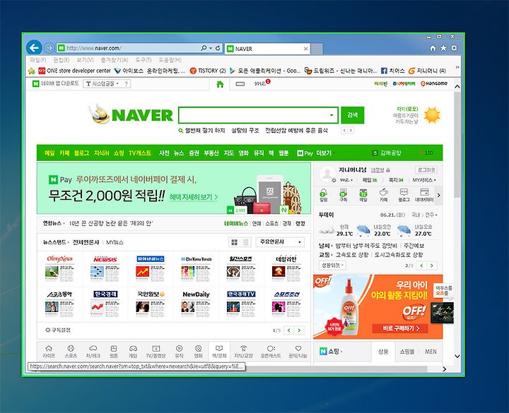Open the 네이버페이 card icon
This screenshot has width=509, height=413.
coord(424,195)
